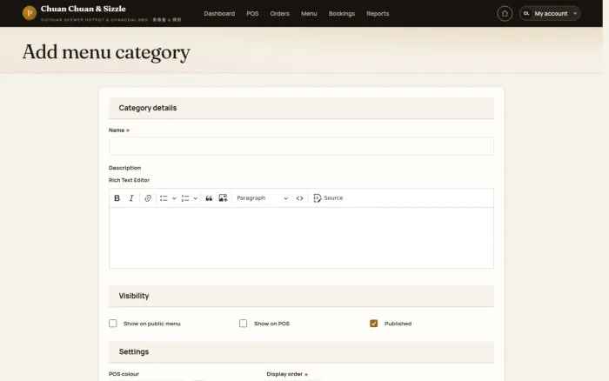Insert a link with the link icon

[x=148, y=198]
